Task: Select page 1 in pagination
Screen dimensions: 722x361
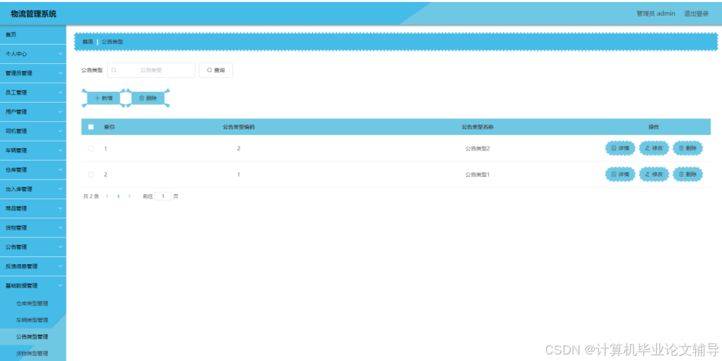Action: coord(118,197)
